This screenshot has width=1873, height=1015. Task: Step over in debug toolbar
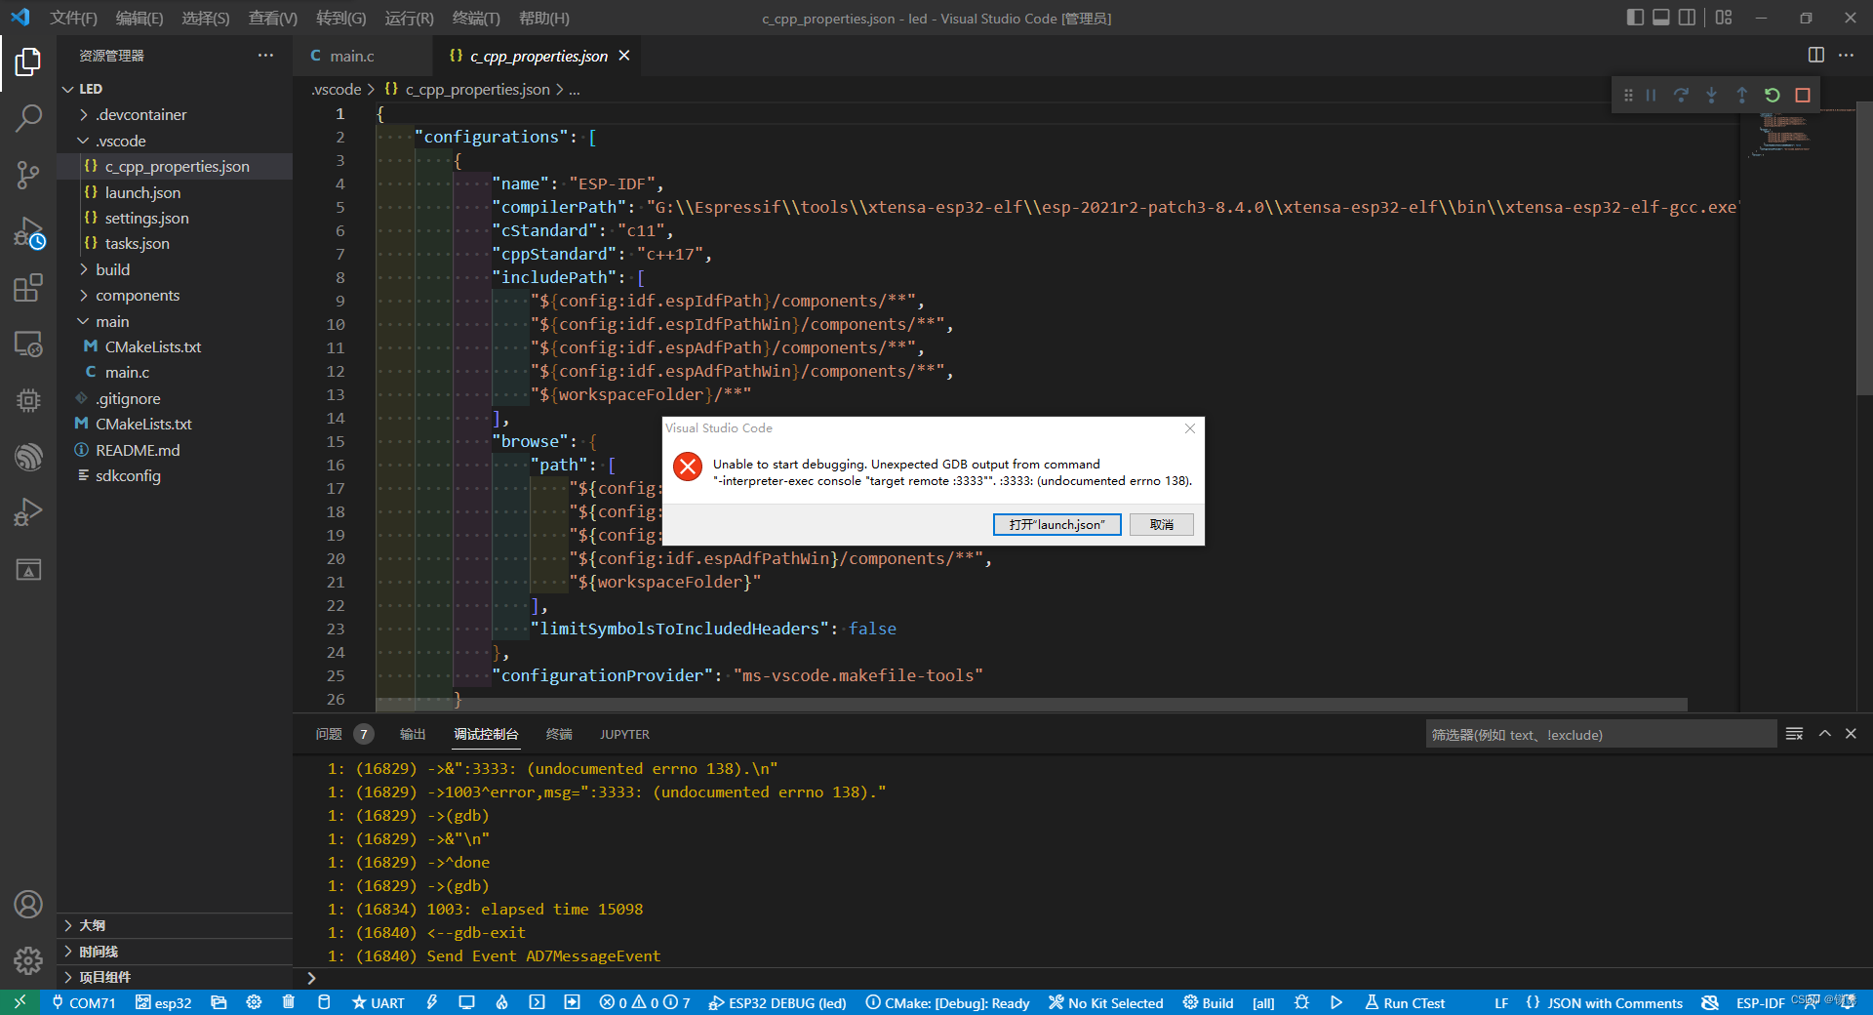1681,96
